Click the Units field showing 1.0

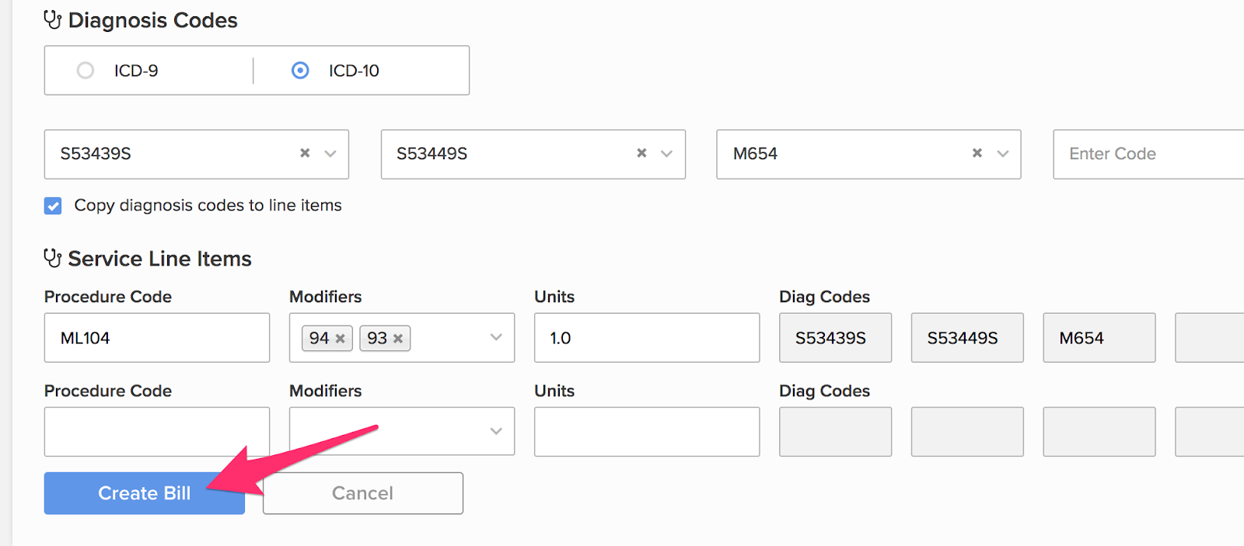(x=646, y=338)
